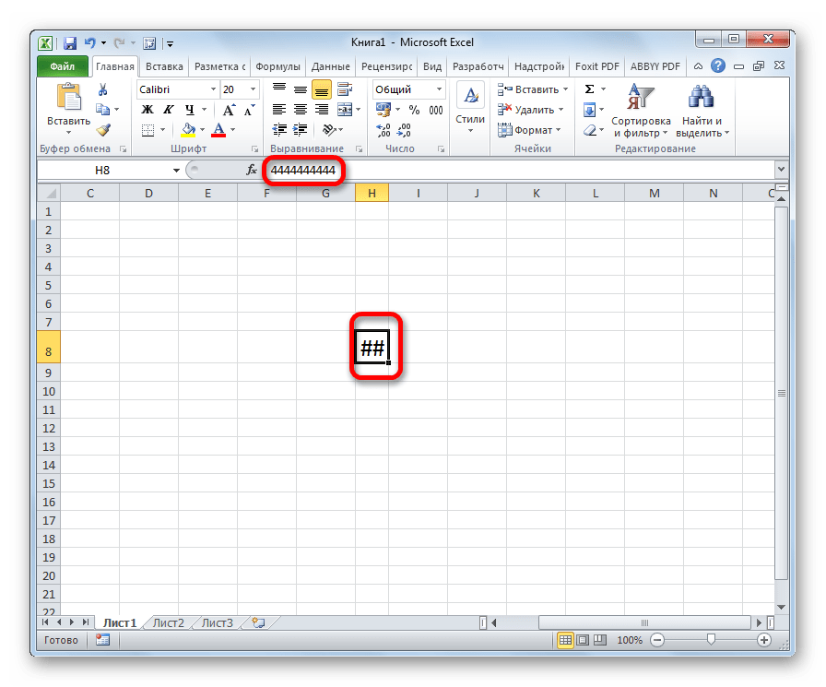826x687 pixels.
Task: Apply percent style format
Action: coord(415,110)
